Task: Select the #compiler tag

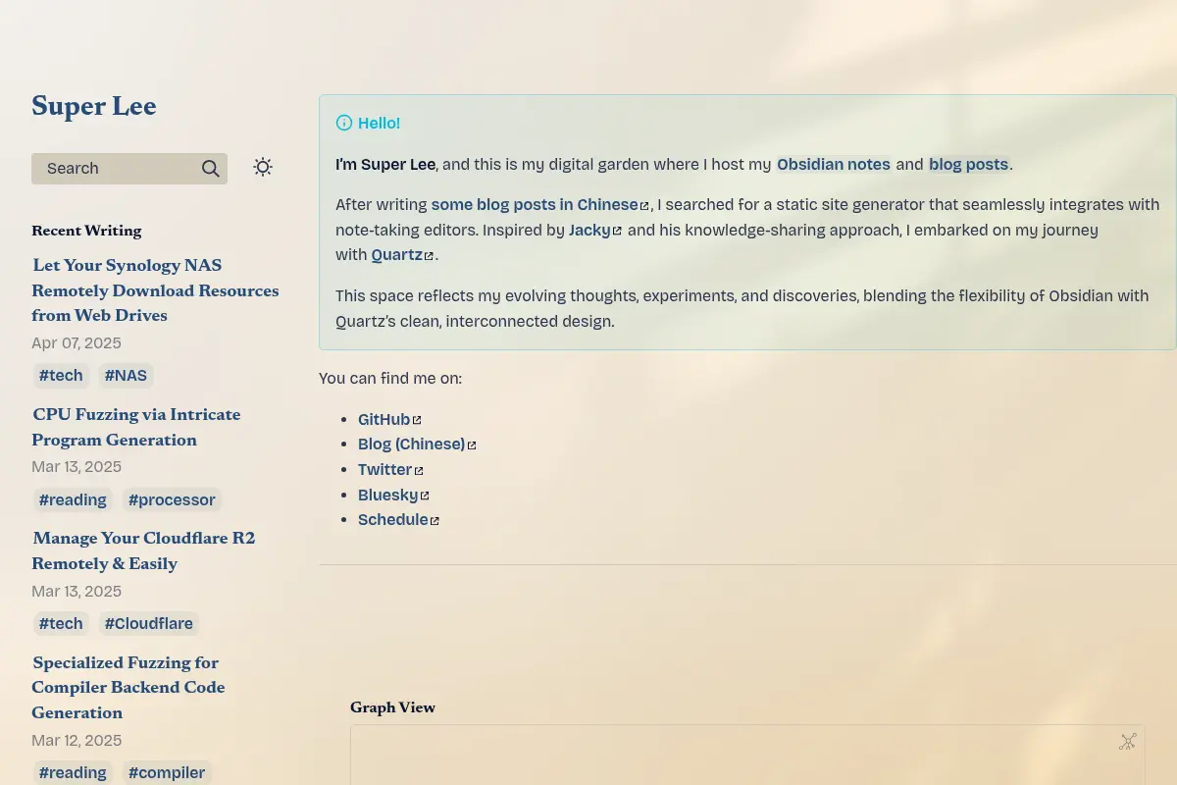Action: pyautogui.click(x=167, y=773)
